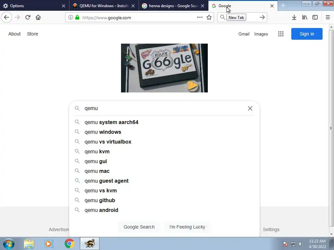
Task: Click the forward navigation arrow
Action: pyautogui.click(x=17, y=18)
